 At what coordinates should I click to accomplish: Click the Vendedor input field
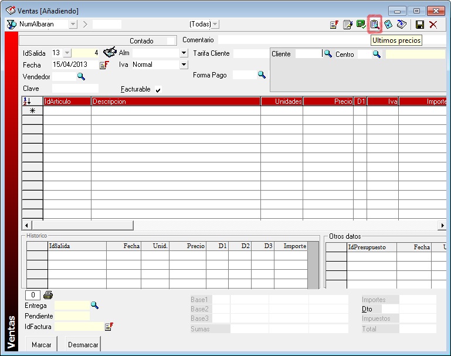(64, 76)
